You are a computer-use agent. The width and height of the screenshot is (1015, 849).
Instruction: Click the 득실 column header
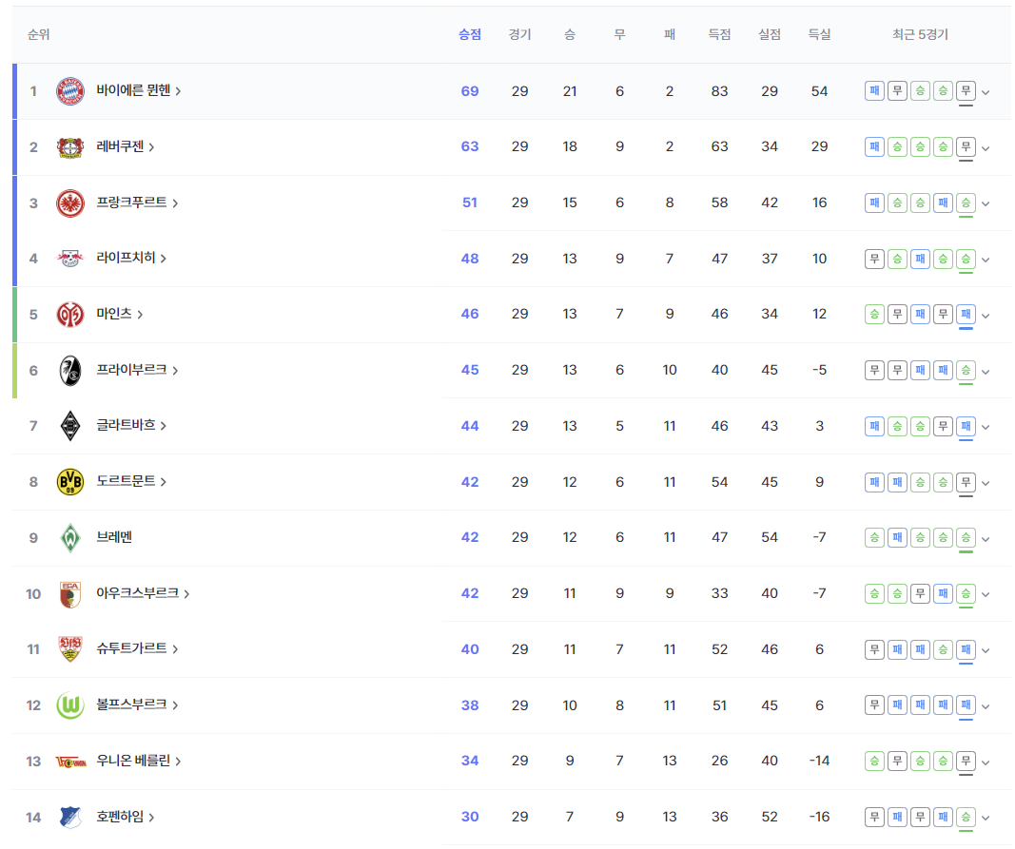tap(819, 34)
